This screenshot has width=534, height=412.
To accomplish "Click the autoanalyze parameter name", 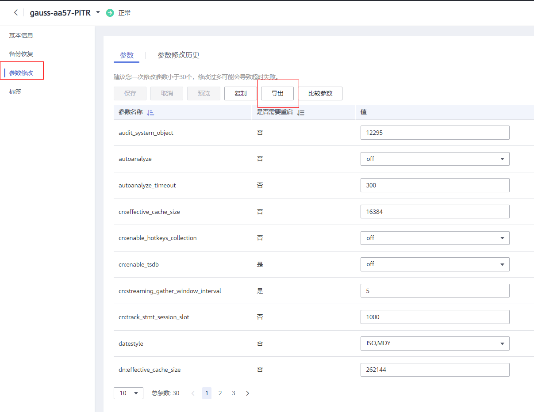I will (135, 159).
